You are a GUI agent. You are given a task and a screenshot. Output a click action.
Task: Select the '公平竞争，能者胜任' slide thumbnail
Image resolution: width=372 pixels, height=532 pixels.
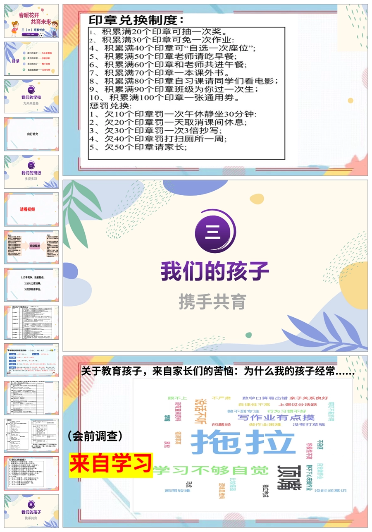point(31,285)
